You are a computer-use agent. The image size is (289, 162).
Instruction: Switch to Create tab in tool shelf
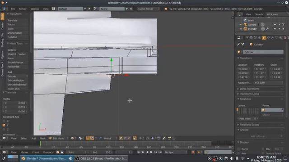[2, 26]
